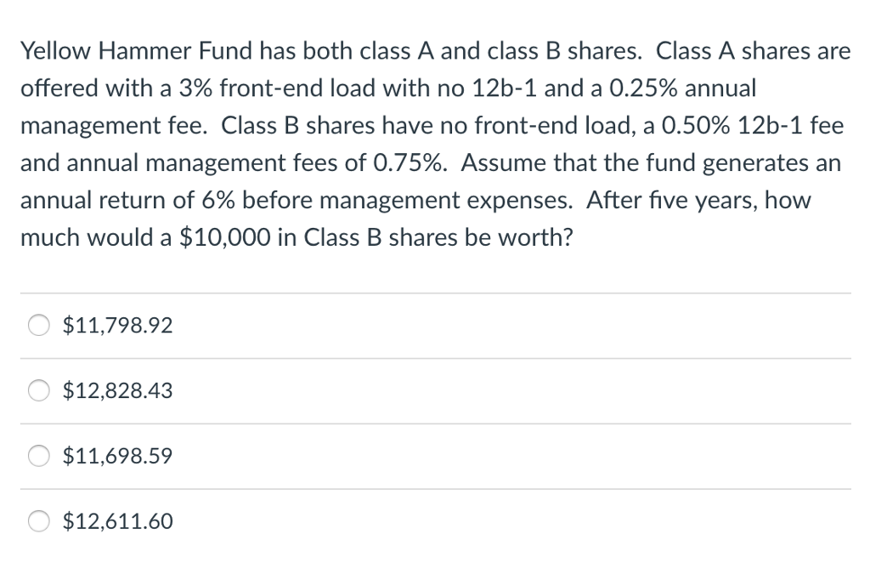Viewport: 870px width, 563px height.
Task: Select the $12,611.60 answer radio button
Action: pyautogui.click(x=37, y=521)
